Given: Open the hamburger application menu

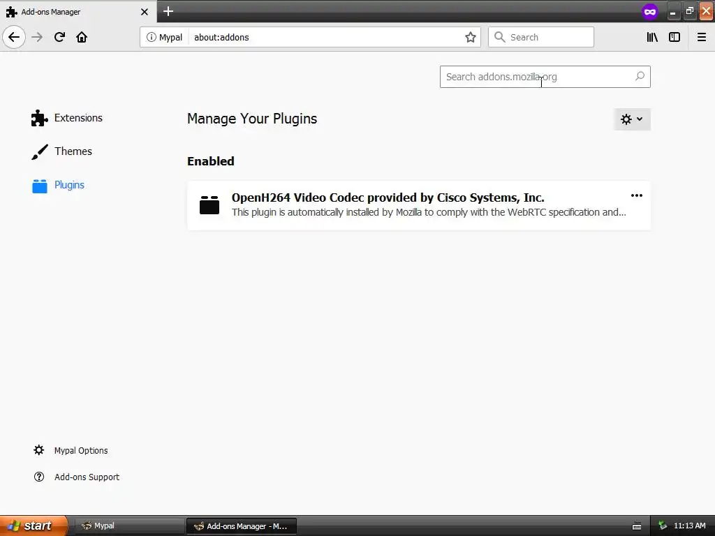Looking at the screenshot, I should pos(702,37).
